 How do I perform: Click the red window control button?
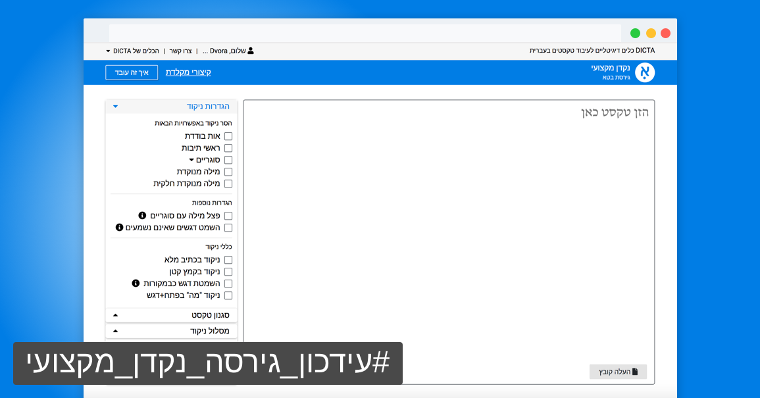(665, 33)
